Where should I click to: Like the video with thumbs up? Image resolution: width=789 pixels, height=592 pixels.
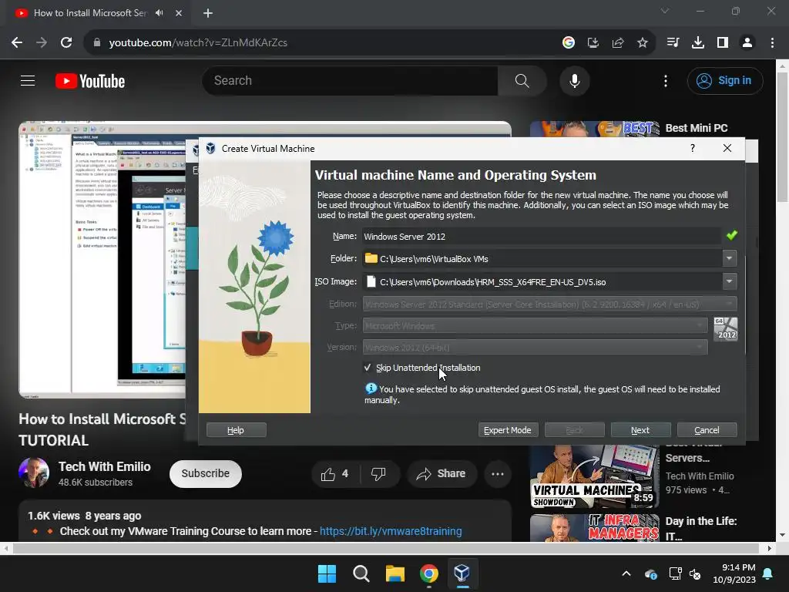(335, 474)
